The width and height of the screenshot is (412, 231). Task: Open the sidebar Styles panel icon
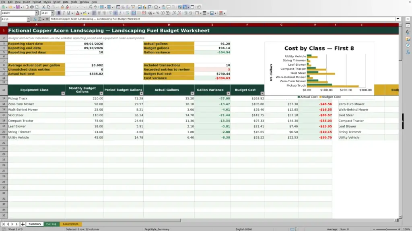408,32
